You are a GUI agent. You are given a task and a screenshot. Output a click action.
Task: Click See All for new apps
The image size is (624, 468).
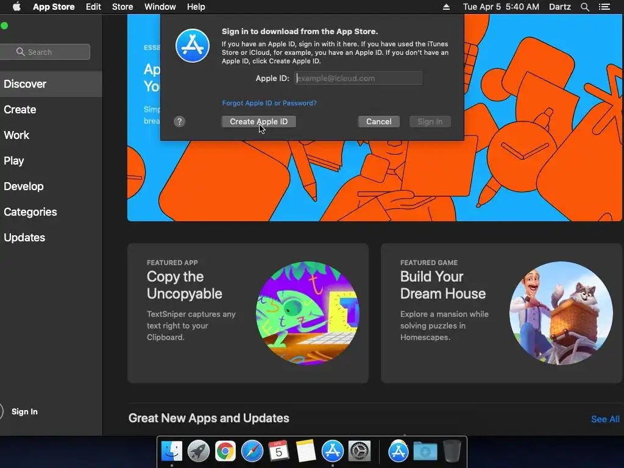pyautogui.click(x=605, y=419)
